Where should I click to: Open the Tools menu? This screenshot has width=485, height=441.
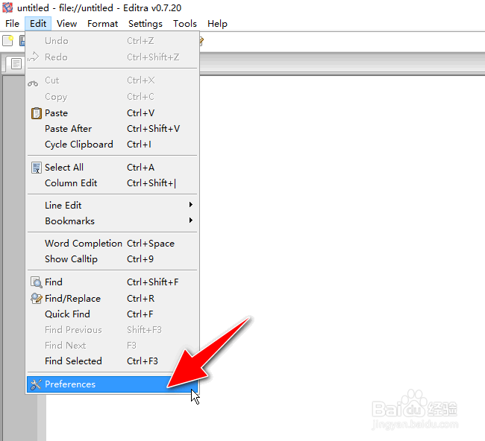184,24
